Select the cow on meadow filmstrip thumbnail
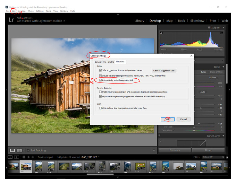This screenshot has width=236, height=184. point(140,166)
